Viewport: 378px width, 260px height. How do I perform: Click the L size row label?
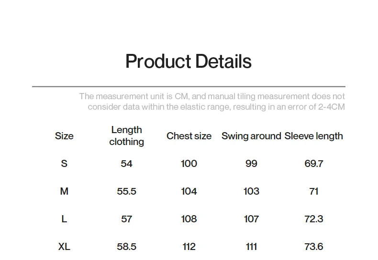(x=64, y=219)
